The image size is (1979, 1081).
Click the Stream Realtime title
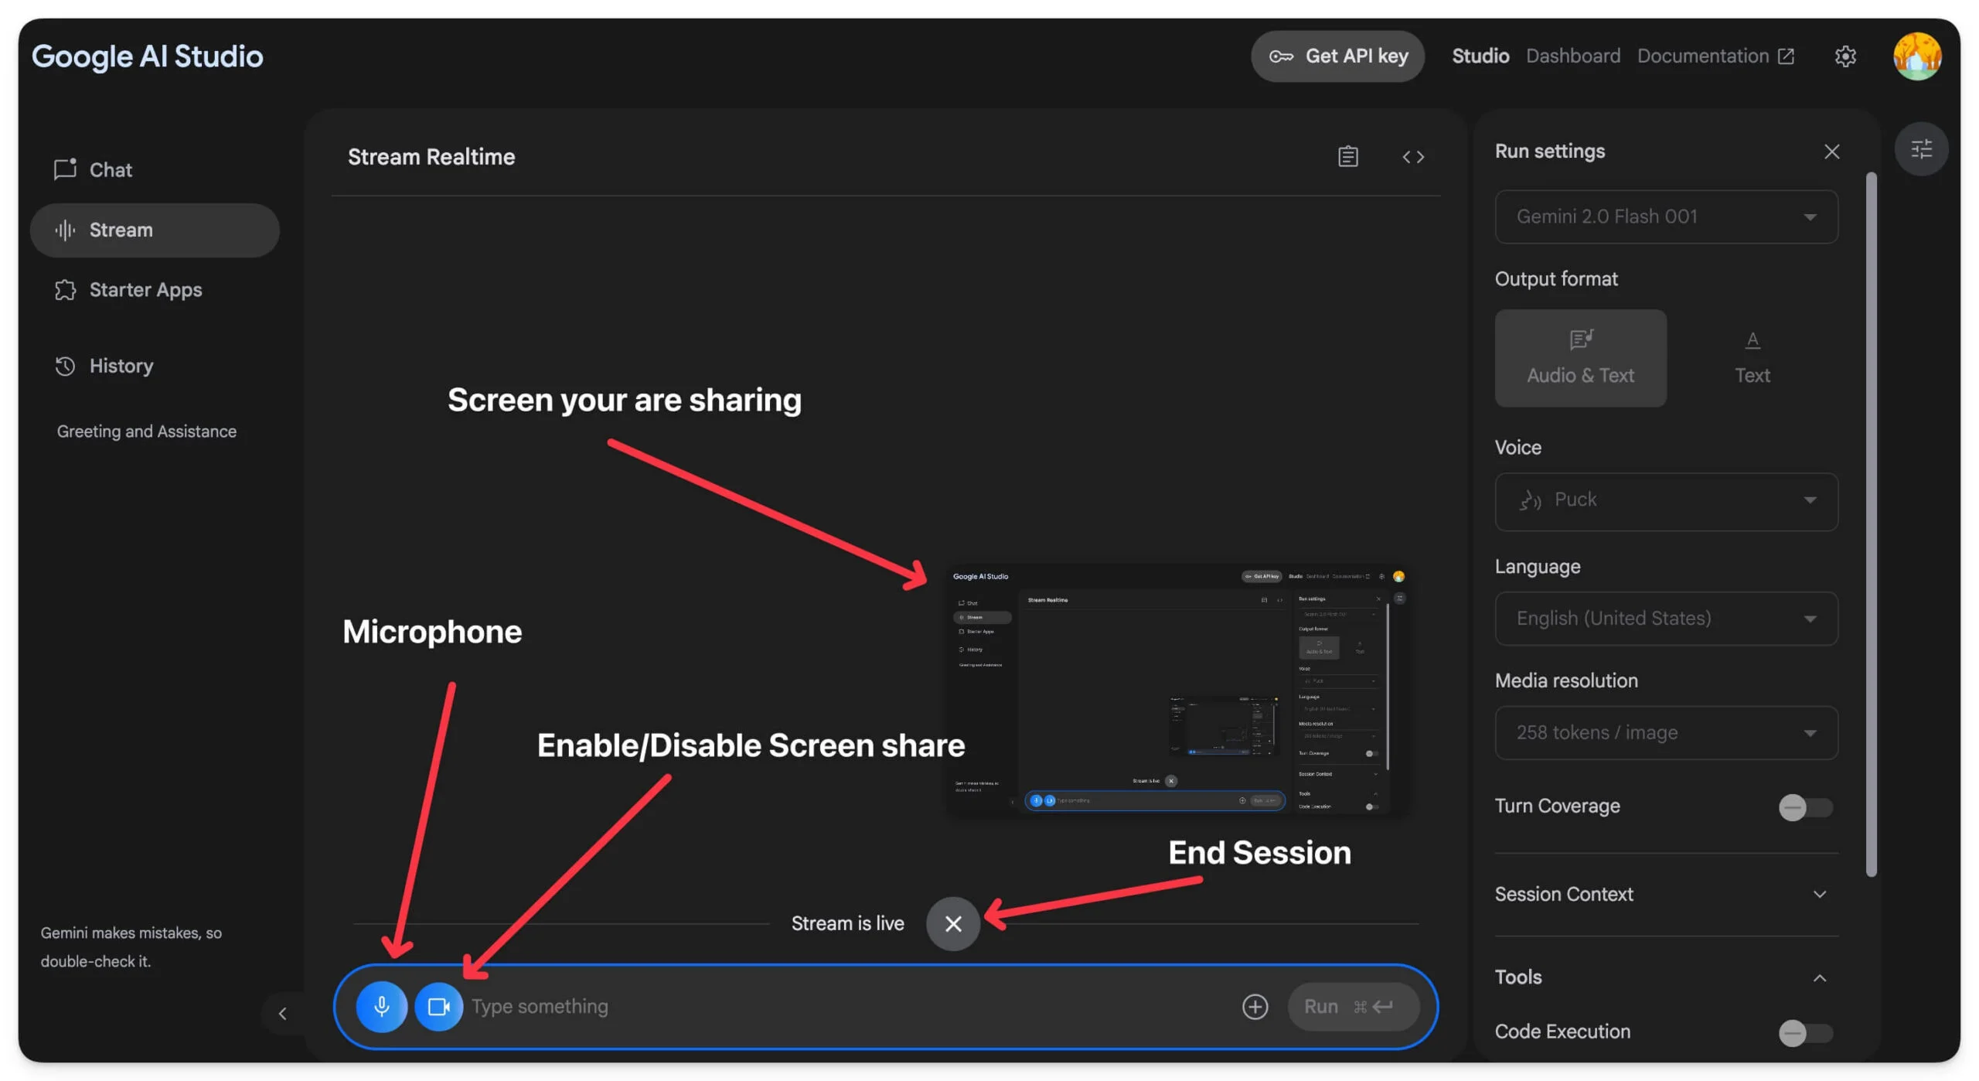coord(431,156)
